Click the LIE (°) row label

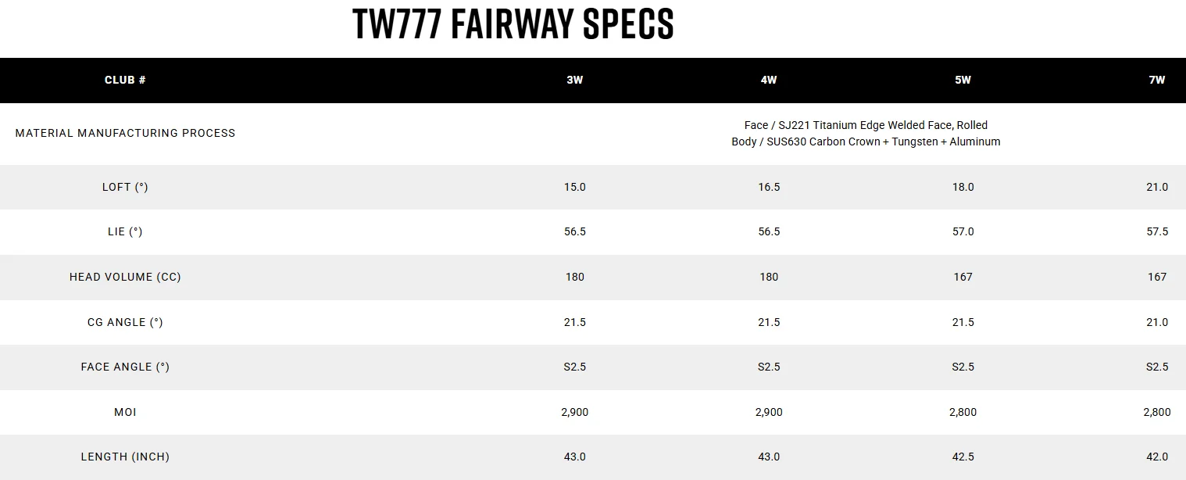coord(125,231)
